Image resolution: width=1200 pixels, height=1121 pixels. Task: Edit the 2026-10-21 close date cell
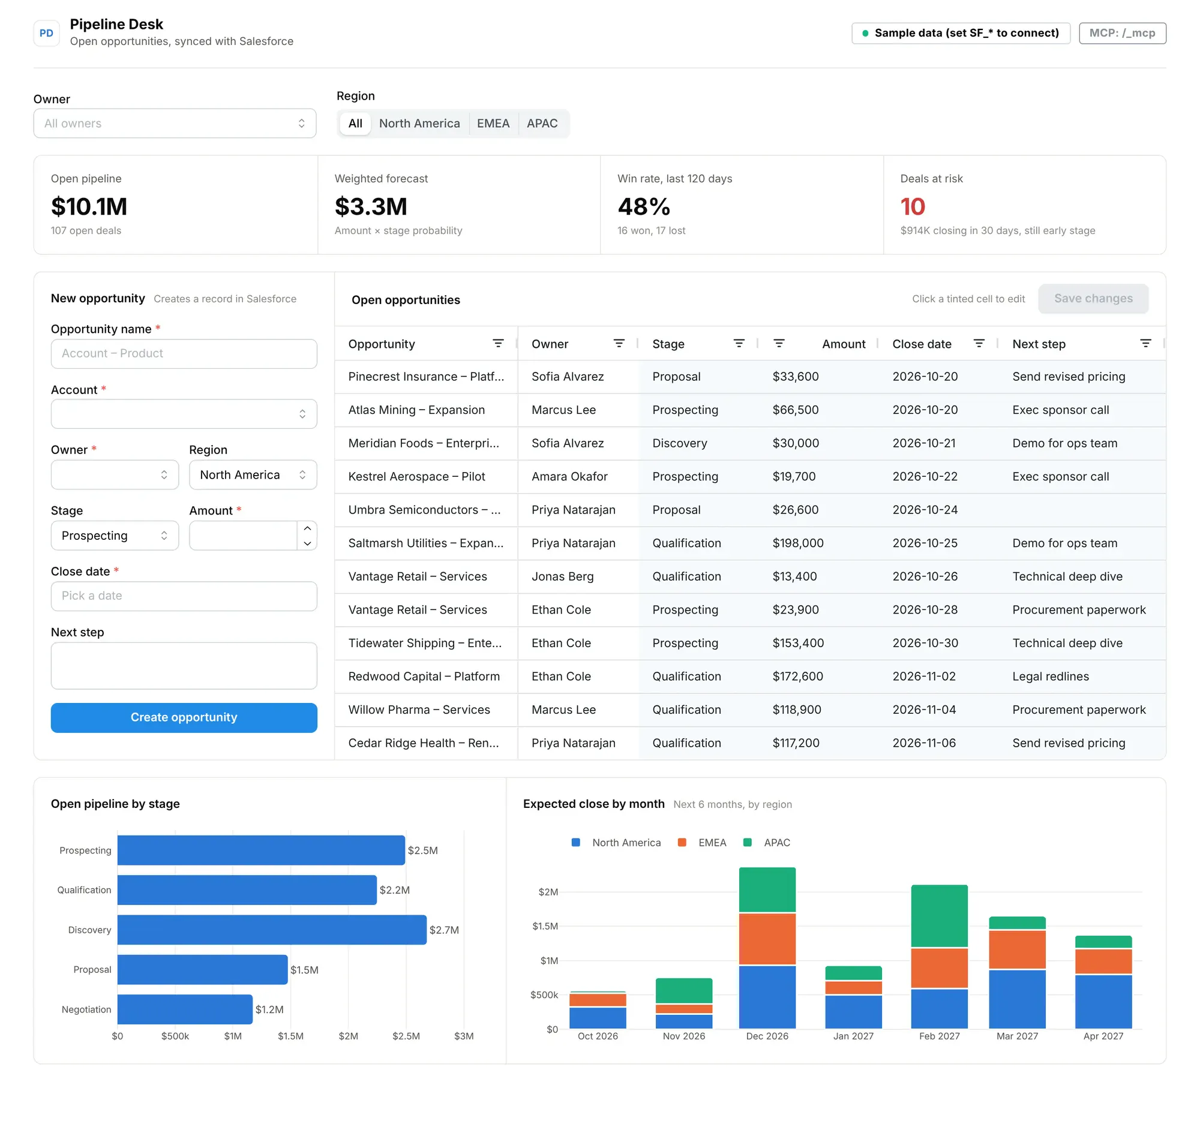click(x=939, y=443)
